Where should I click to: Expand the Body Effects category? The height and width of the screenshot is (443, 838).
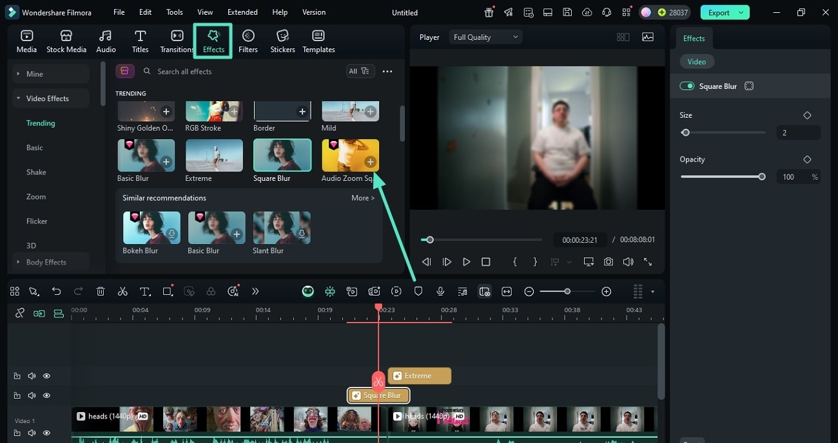click(x=50, y=262)
